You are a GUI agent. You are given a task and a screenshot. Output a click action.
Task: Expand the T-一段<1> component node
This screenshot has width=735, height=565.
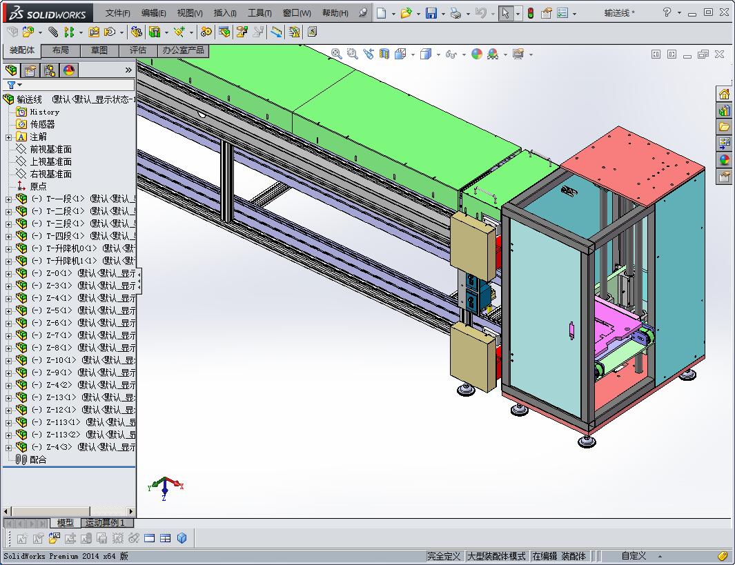coord(8,199)
